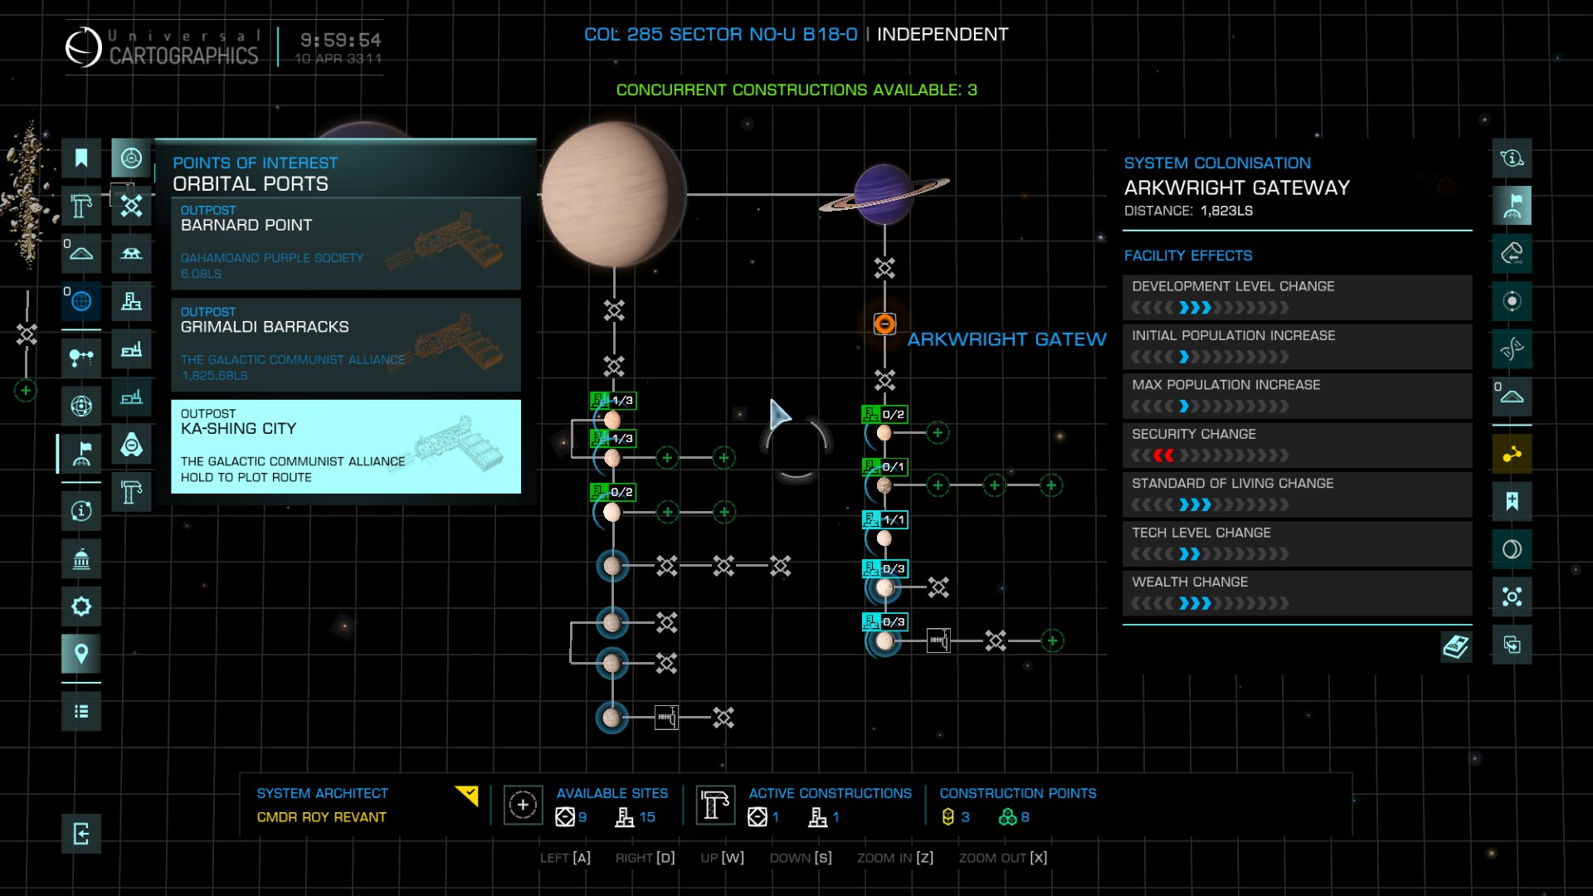1593x896 pixels.
Task: Toggle the points of interest map pin
Action: 81,654
